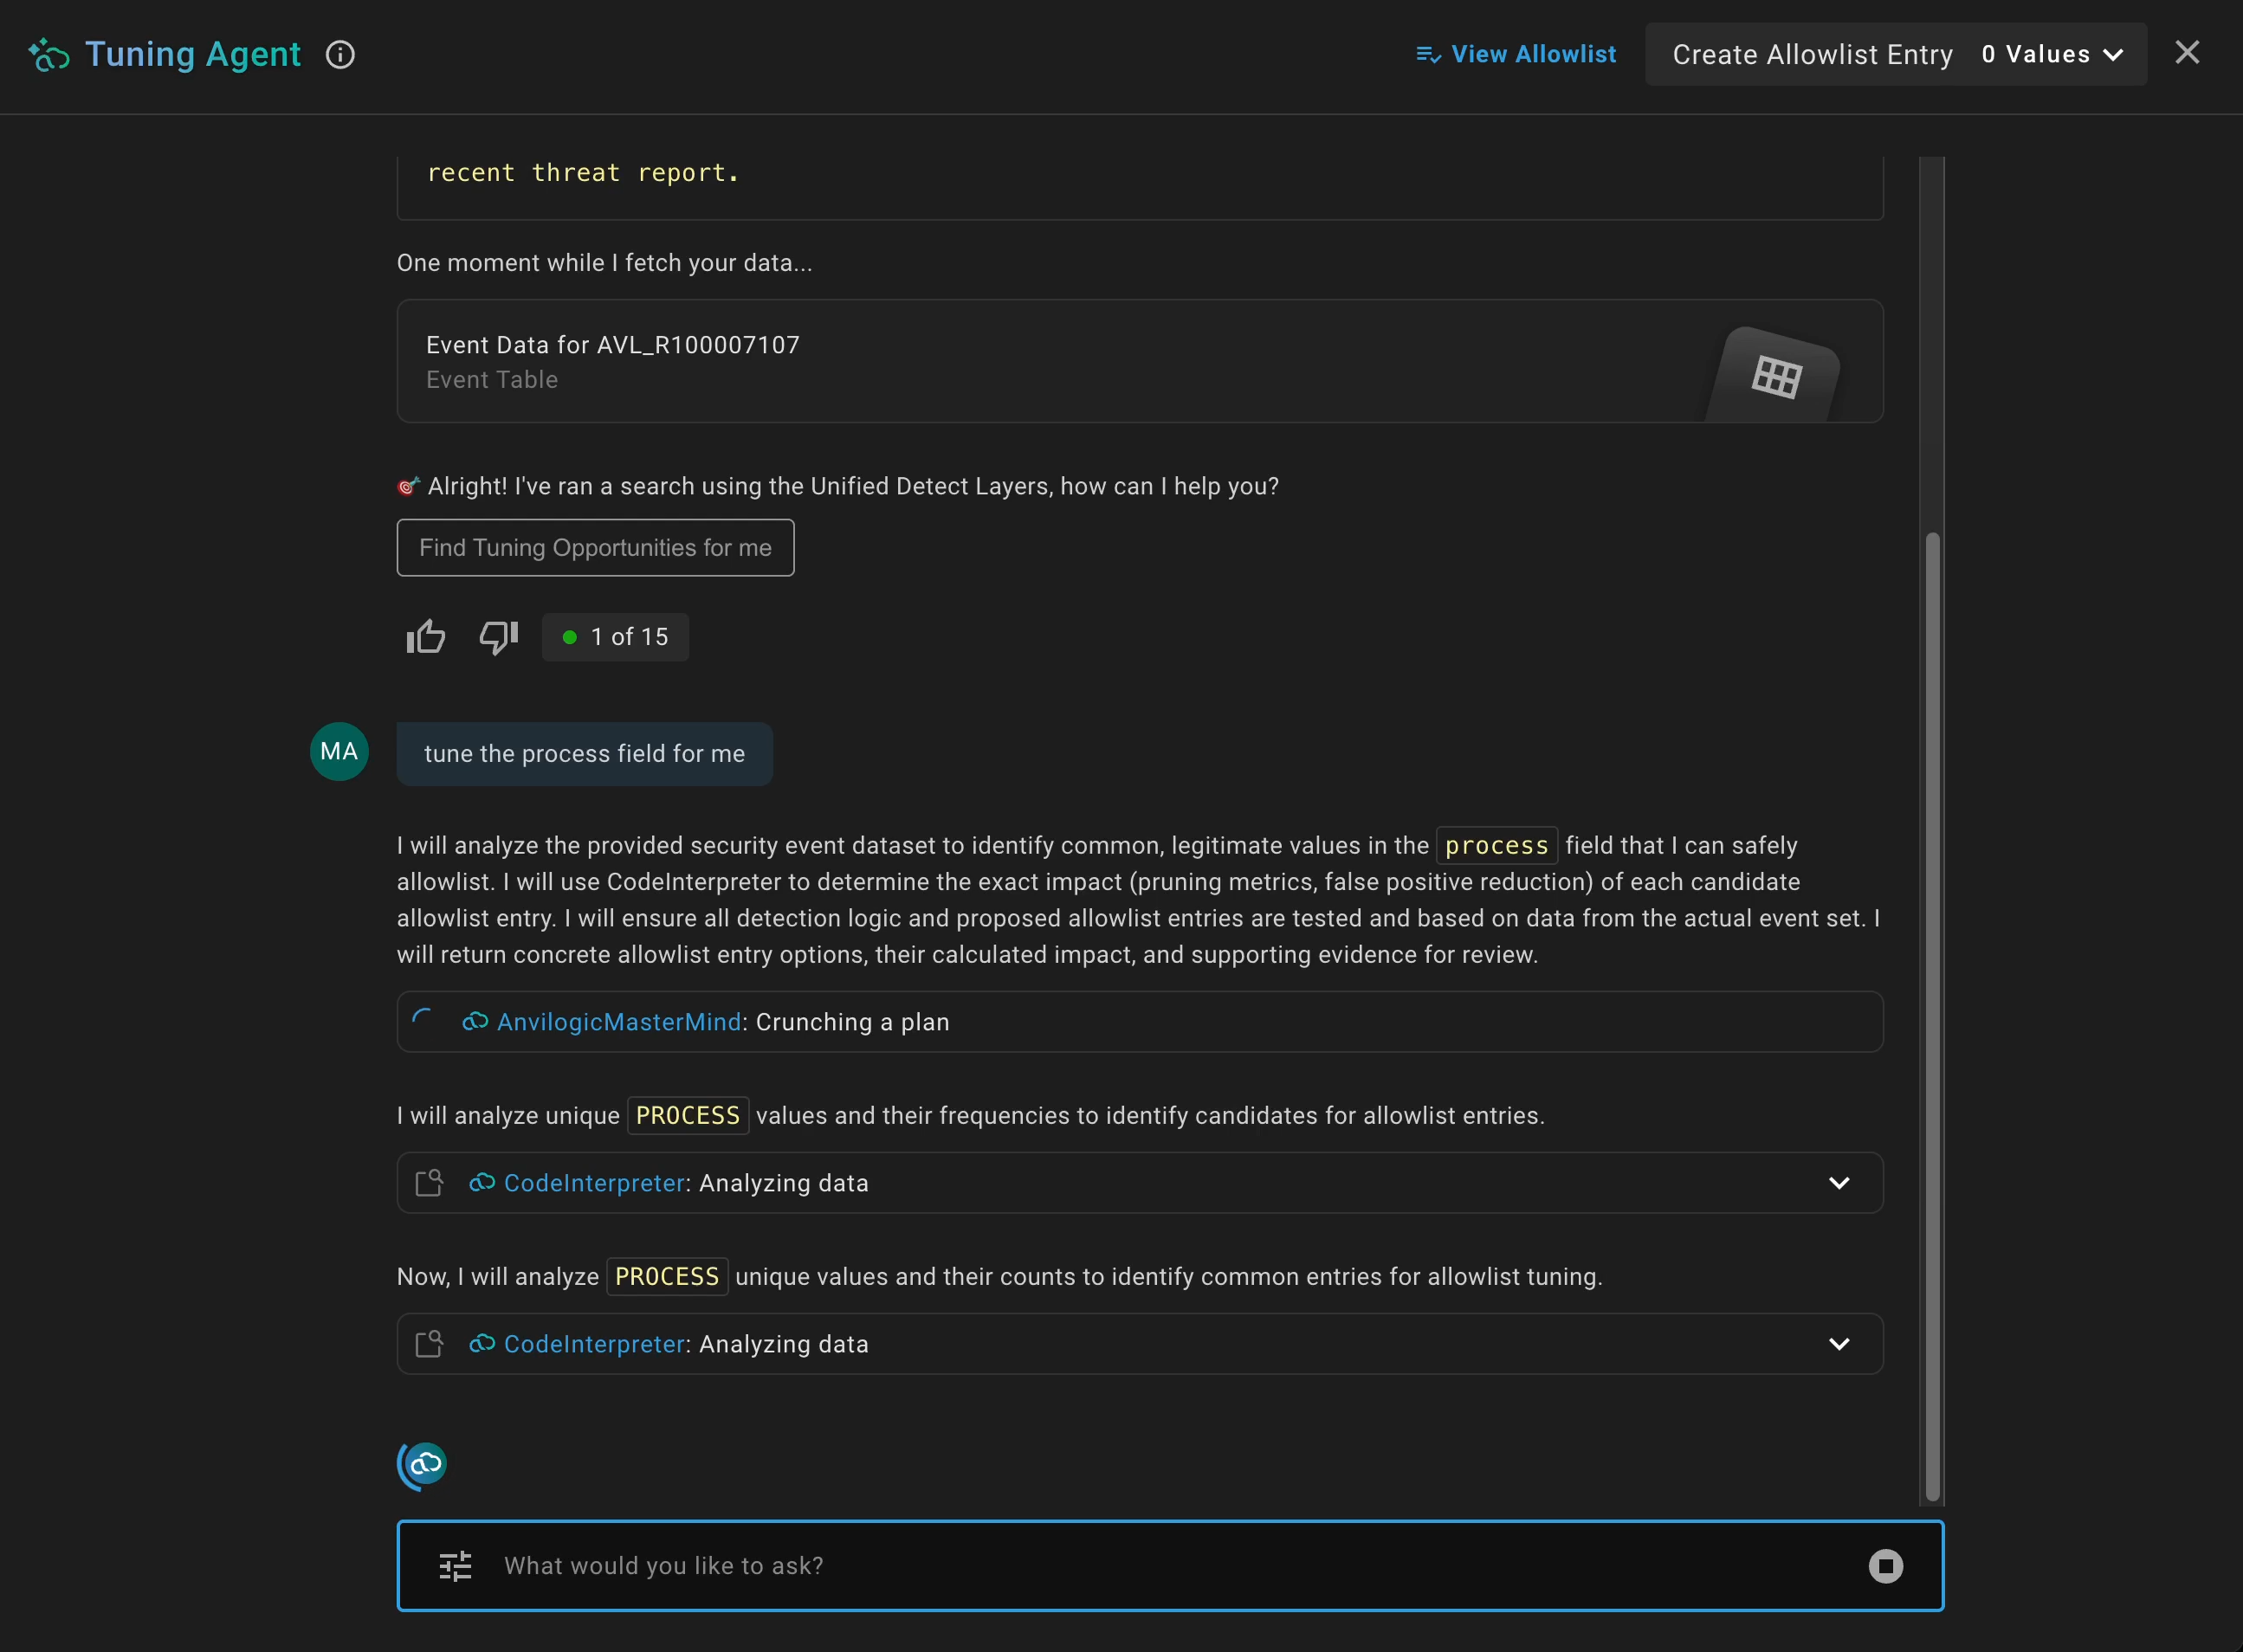Click the stop generation button icon
This screenshot has width=2243, height=1652.
(x=1885, y=1566)
